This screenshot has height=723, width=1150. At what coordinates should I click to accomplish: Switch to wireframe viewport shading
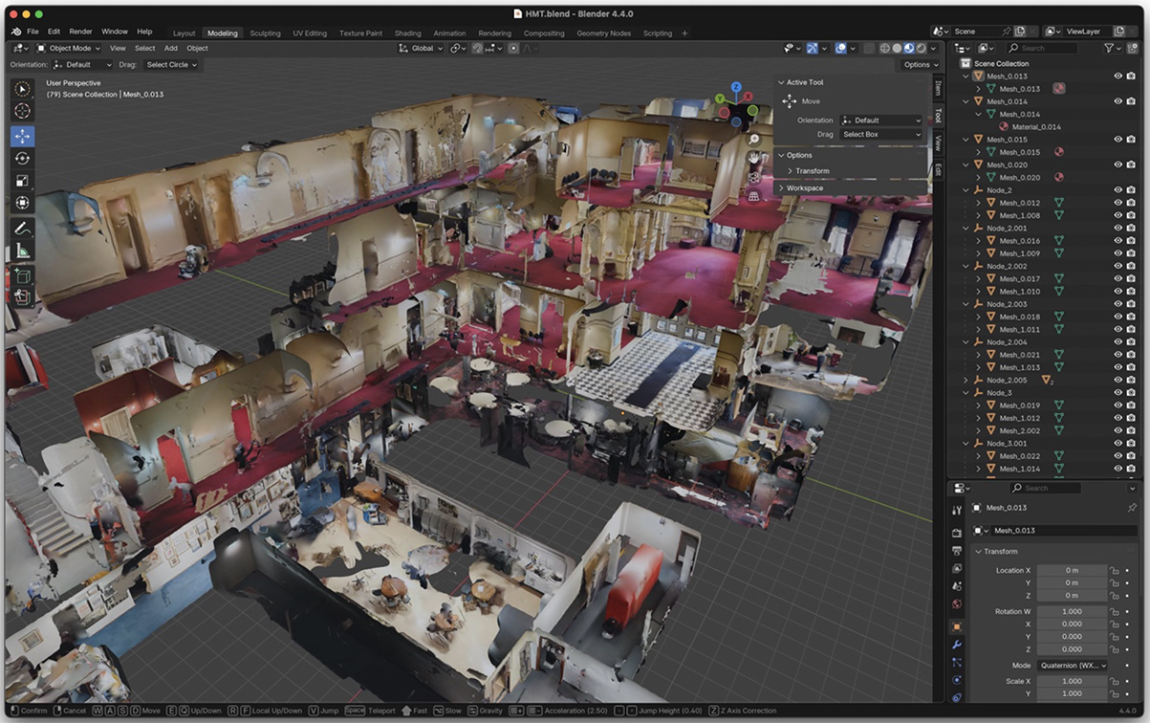point(884,48)
